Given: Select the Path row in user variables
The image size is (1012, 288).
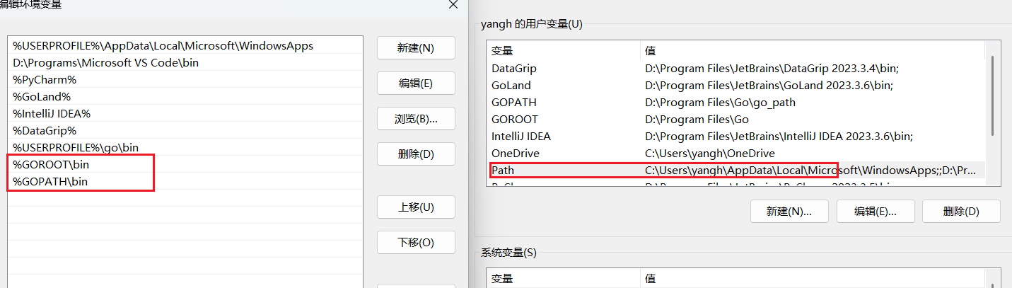Looking at the screenshot, I should click(x=503, y=171).
